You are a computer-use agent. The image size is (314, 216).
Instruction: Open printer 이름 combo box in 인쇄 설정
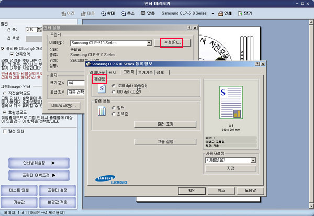(149, 43)
